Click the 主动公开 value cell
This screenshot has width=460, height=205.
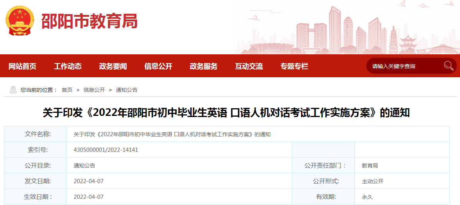tap(402, 181)
